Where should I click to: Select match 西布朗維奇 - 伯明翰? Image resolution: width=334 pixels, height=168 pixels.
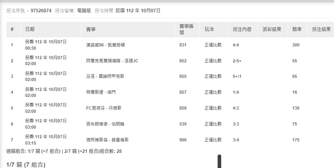pos(105,124)
